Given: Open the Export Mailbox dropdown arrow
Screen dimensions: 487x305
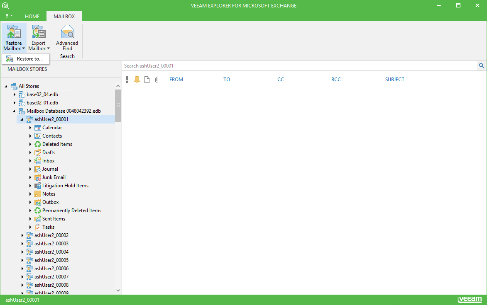Looking at the screenshot, I should [48, 48].
